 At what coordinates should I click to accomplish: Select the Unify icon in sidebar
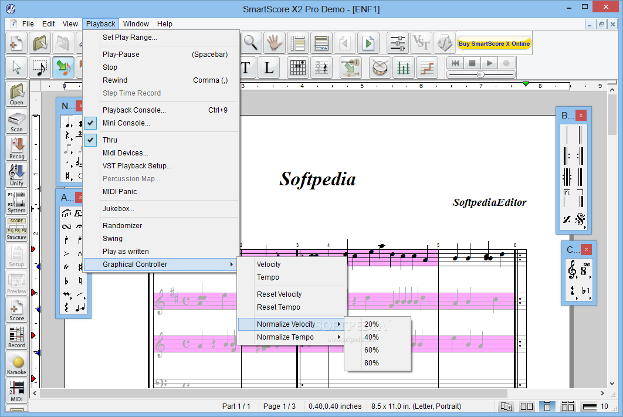(16, 175)
